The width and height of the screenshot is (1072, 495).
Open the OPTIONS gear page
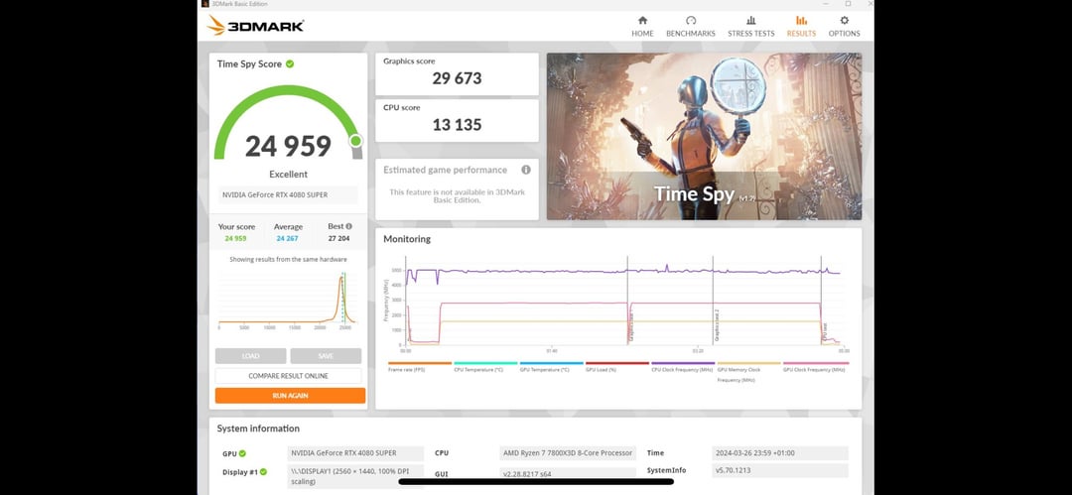(x=845, y=27)
